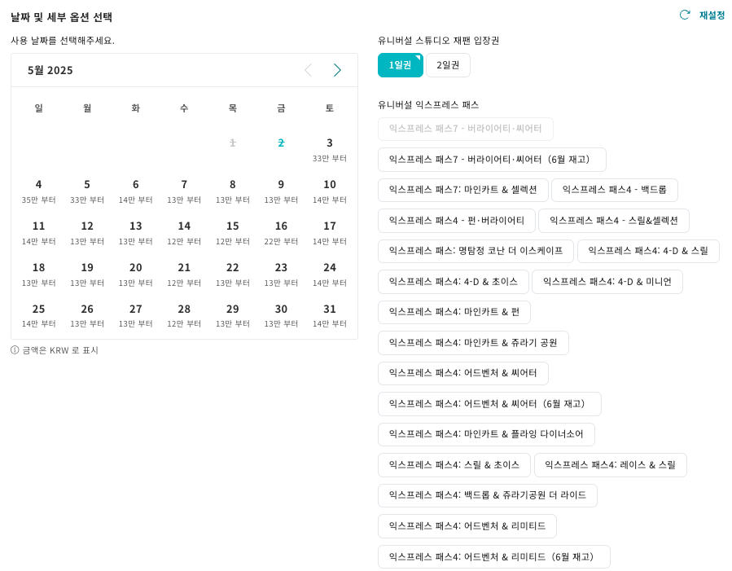Image resolution: width=732 pixels, height=571 pixels.
Task: Pick May 14 date cell
Action: [184, 232]
